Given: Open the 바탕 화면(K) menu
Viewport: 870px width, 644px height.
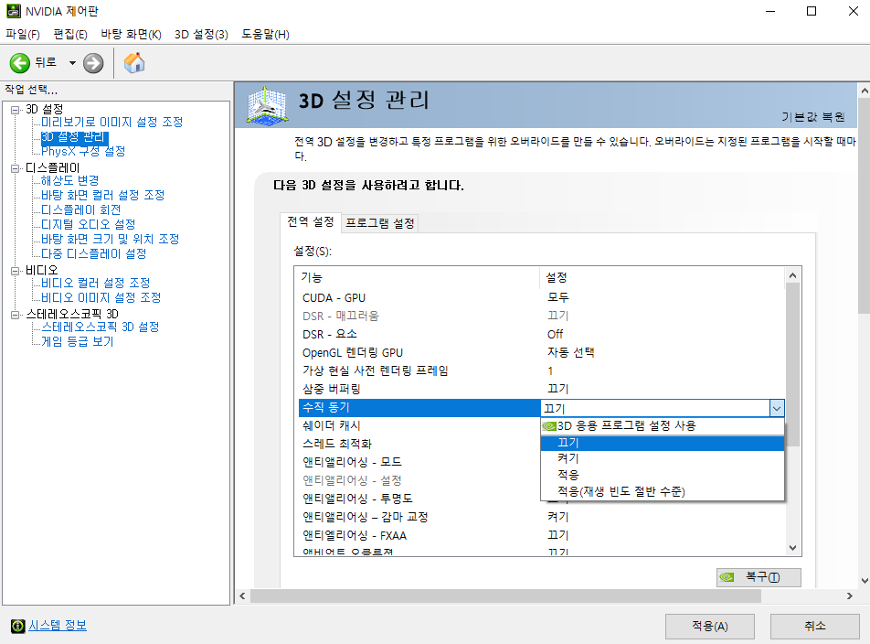Looking at the screenshot, I should (x=131, y=35).
